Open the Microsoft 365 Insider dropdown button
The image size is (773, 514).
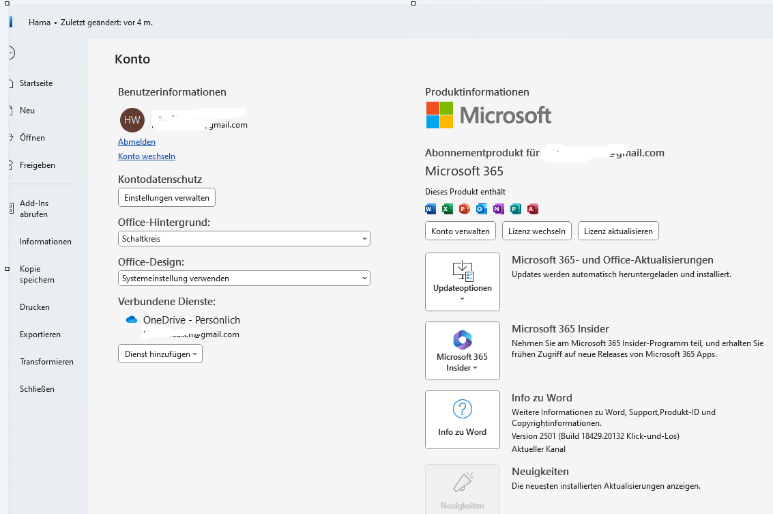coord(463,351)
